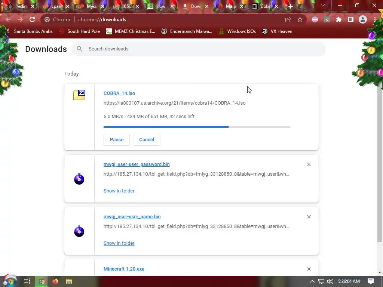Click the page vertical scrollbar
This screenshot has width=383, height=287.
click(x=380, y=164)
